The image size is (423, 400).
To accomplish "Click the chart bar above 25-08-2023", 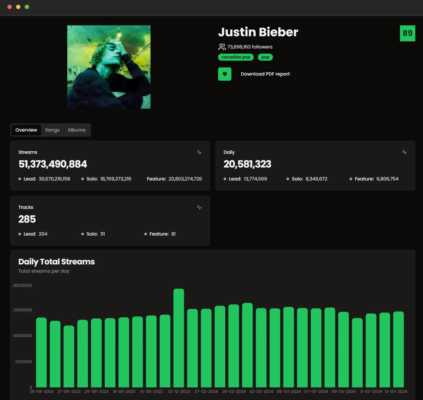I will 41,352.
